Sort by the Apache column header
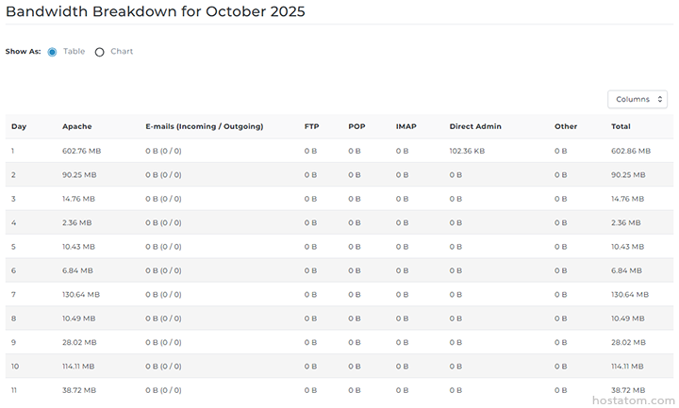This screenshot has width=679, height=408. [76, 126]
